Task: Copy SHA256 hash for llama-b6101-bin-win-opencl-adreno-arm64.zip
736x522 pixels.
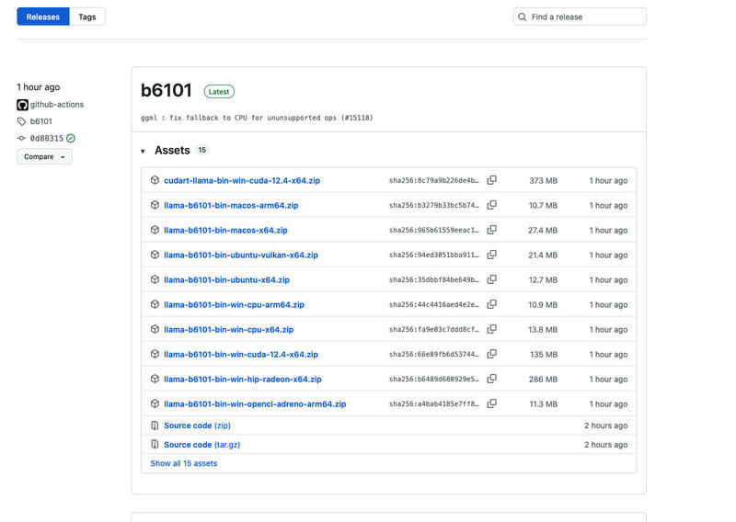Action: pos(491,404)
